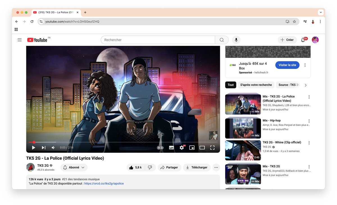Open the Chrome profile icon
This screenshot has height=205, width=337.
tap(313, 22)
